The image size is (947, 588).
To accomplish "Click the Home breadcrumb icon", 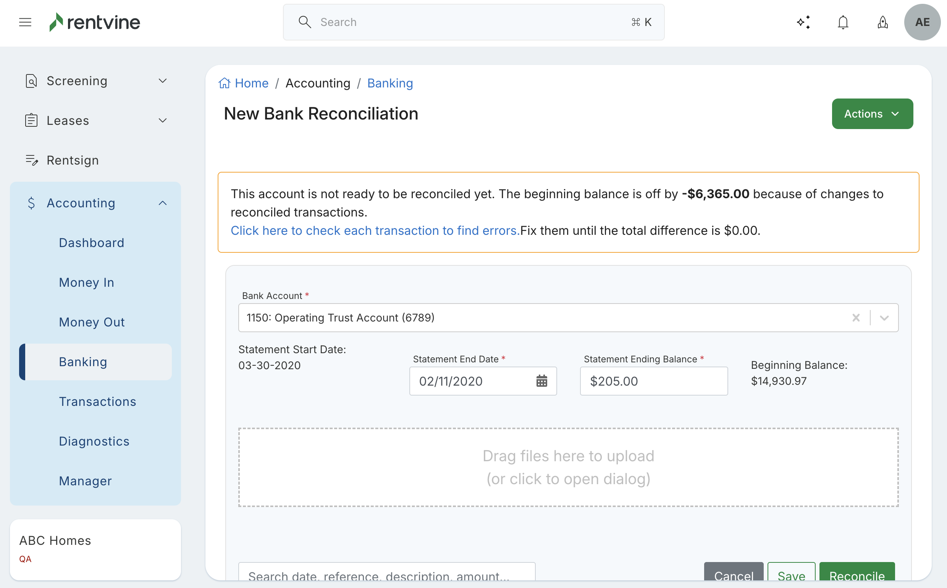I will pyautogui.click(x=225, y=83).
